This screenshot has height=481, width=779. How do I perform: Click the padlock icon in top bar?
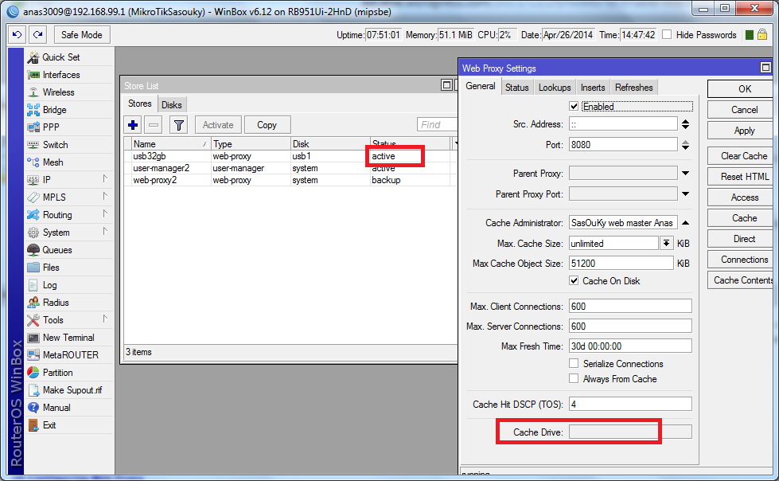[762, 35]
